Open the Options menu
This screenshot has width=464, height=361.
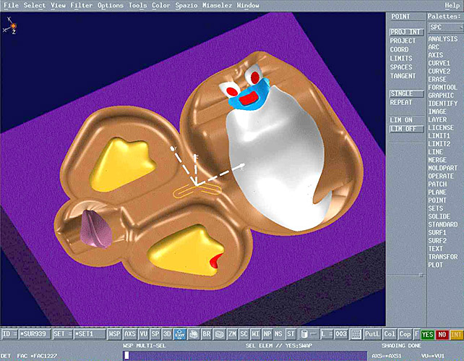(111, 5)
